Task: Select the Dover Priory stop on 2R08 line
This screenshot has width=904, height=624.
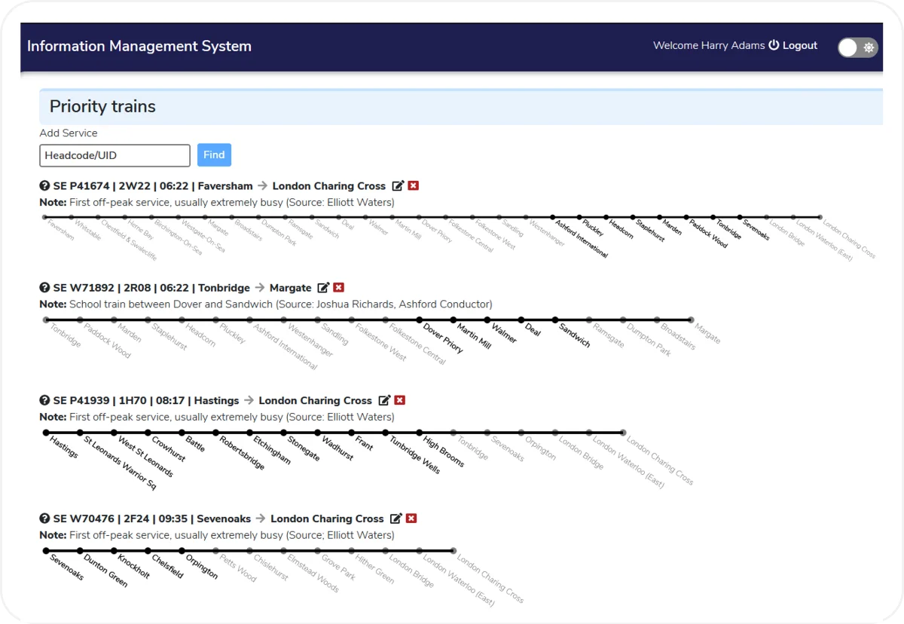Action: pyautogui.click(x=420, y=320)
